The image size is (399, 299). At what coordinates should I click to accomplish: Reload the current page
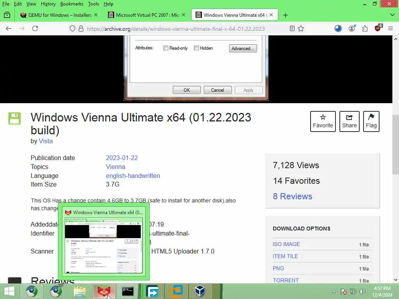35,28
